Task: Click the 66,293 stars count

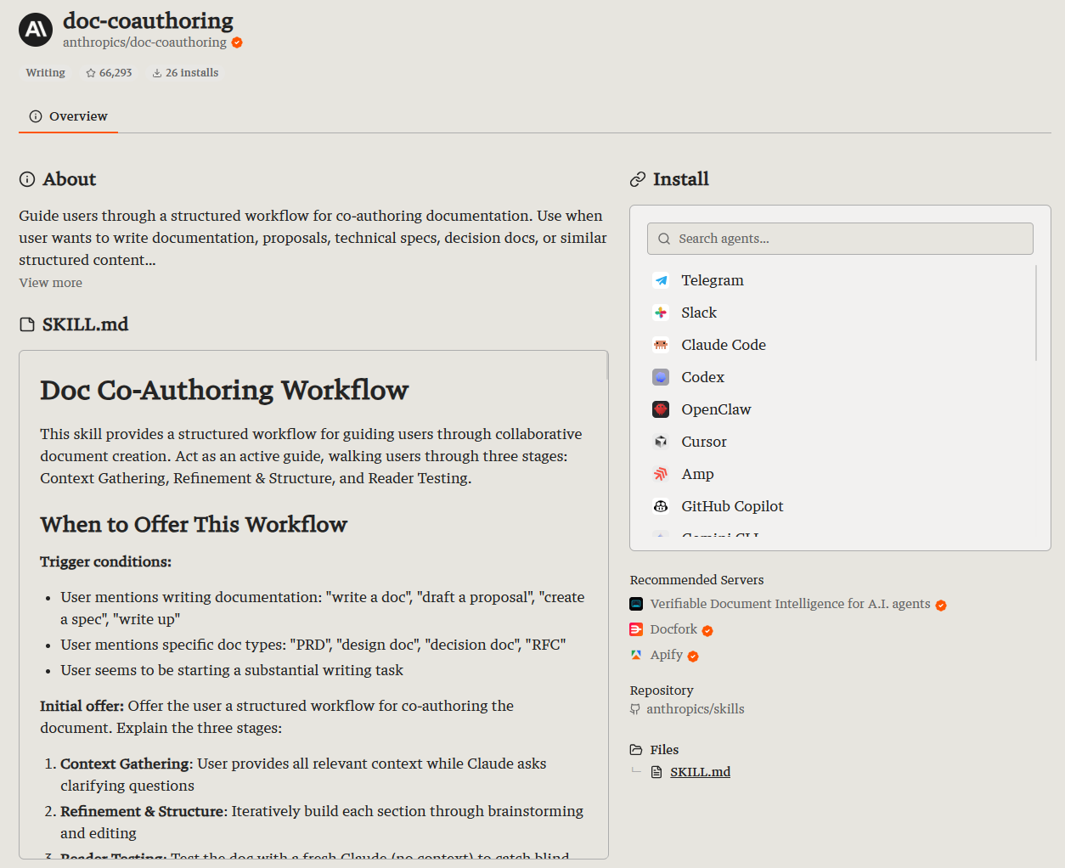Action: (x=116, y=73)
